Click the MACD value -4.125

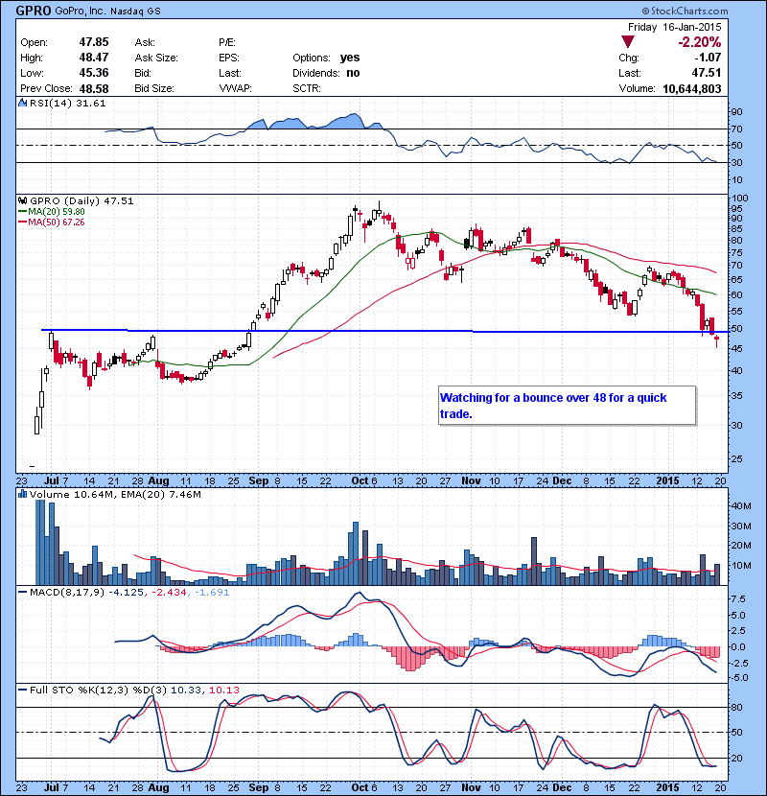(126, 592)
